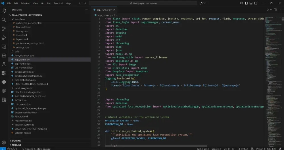
Task: Open the Search view in activity bar
Action: (x=4, y=20)
